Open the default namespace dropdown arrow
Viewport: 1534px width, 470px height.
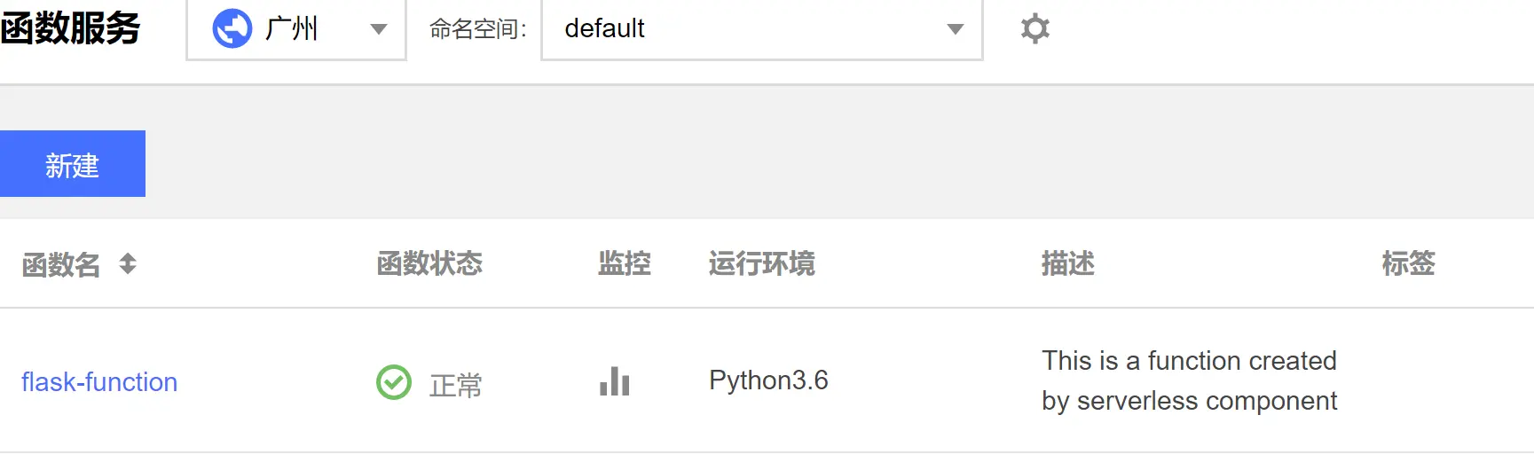coord(956,29)
